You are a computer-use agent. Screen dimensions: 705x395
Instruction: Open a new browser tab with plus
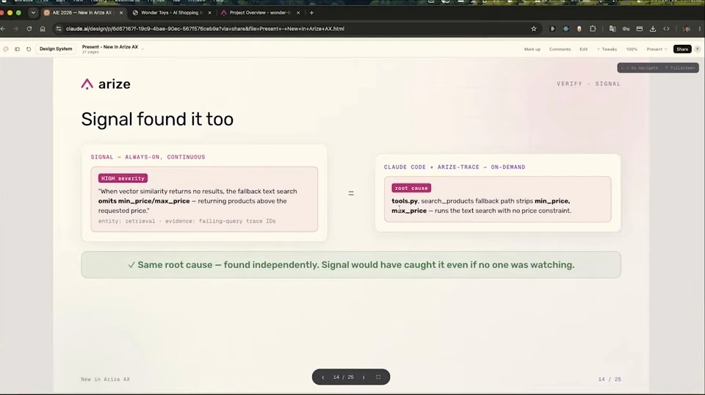[311, 12]
